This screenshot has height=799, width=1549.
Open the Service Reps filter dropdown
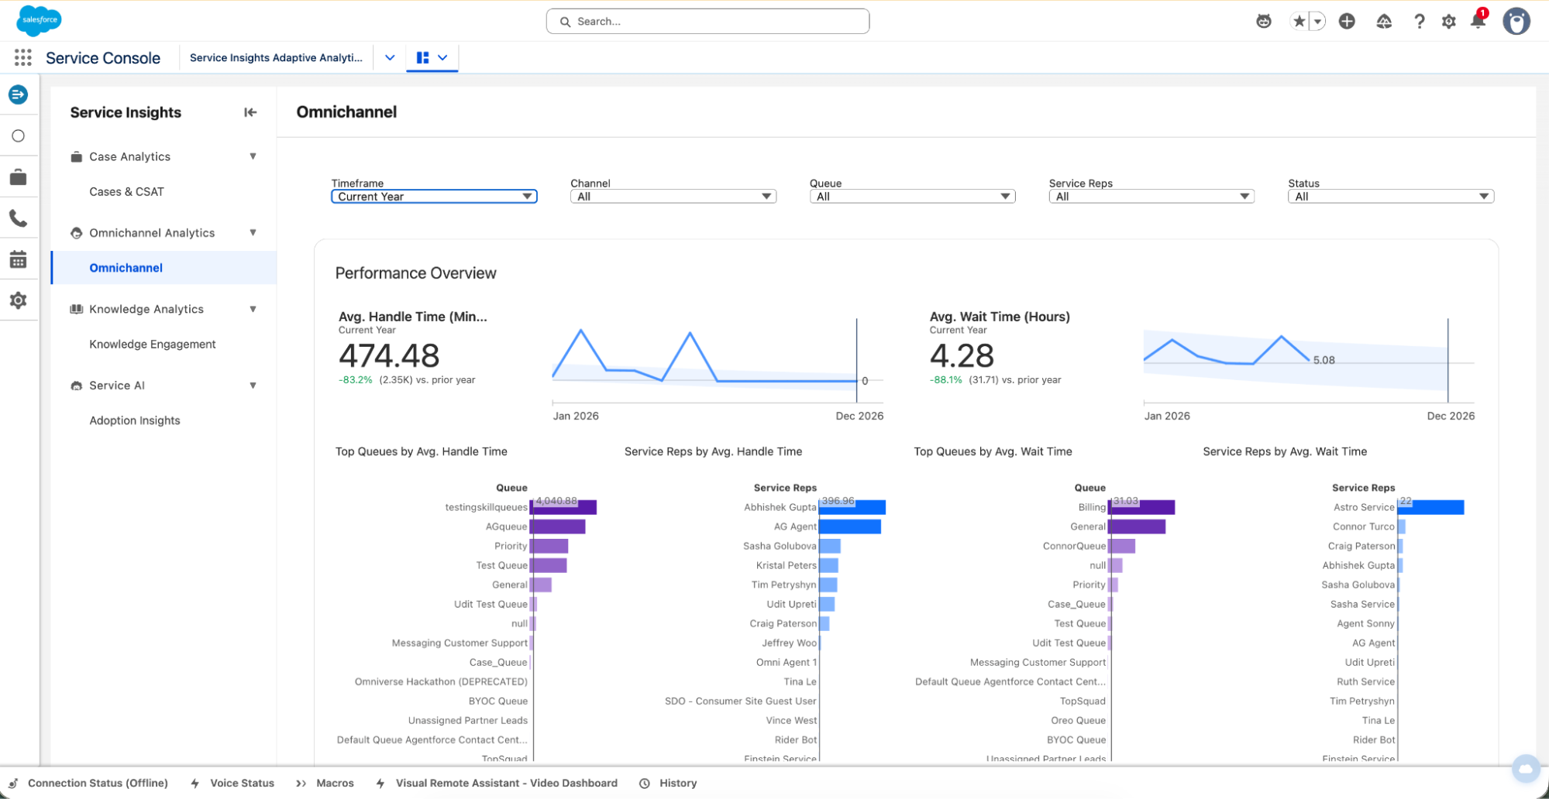point(1151,197)
